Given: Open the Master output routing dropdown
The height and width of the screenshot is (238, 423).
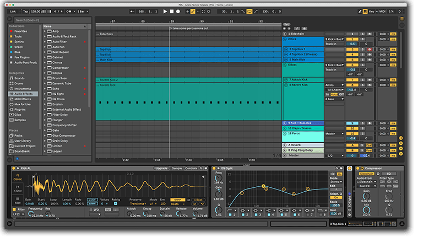Looking at the screenshot, I should coord(334,133).
